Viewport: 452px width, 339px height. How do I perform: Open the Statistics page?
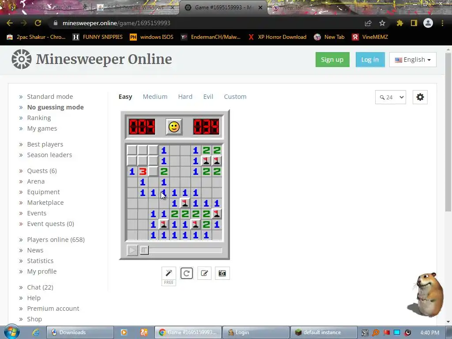pyautogui.click(x=40, y=261)
